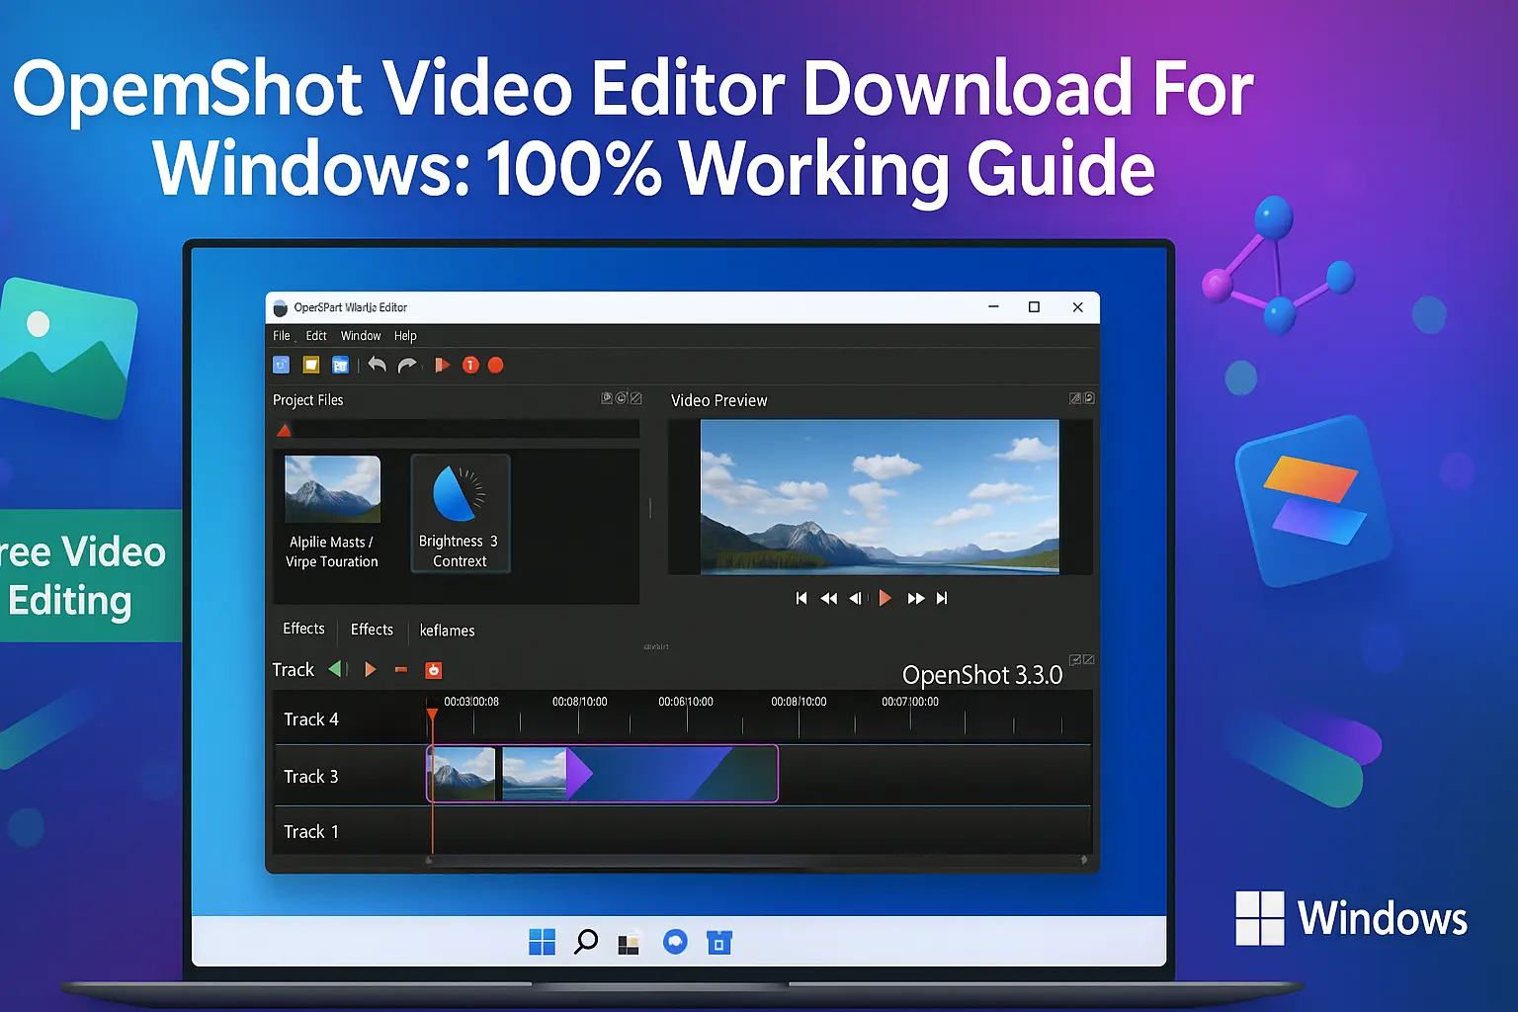Click the first blue icon in the toolbar
Viewport: 1518px width, 1012px height.
(282, 366)
